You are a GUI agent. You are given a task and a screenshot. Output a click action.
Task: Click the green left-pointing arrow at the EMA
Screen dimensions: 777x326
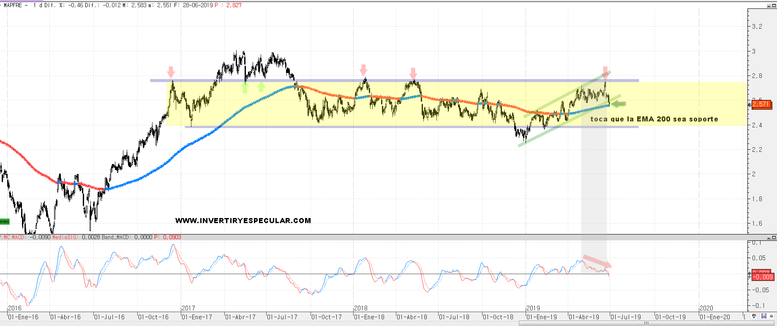pyautogui.click(x=619, y=104)
